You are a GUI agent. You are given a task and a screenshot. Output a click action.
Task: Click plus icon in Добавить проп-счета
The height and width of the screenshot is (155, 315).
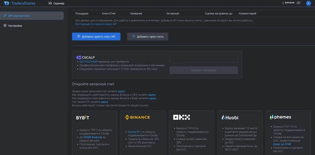coord(134,37)
